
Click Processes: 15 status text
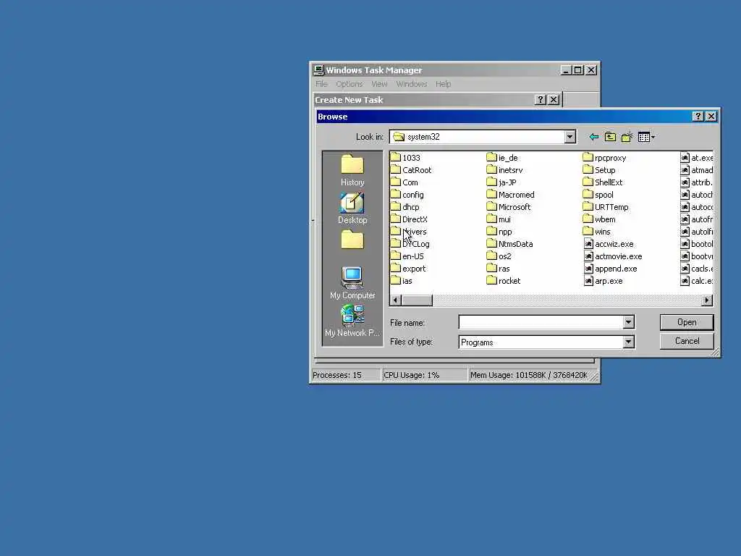point(337,376)
